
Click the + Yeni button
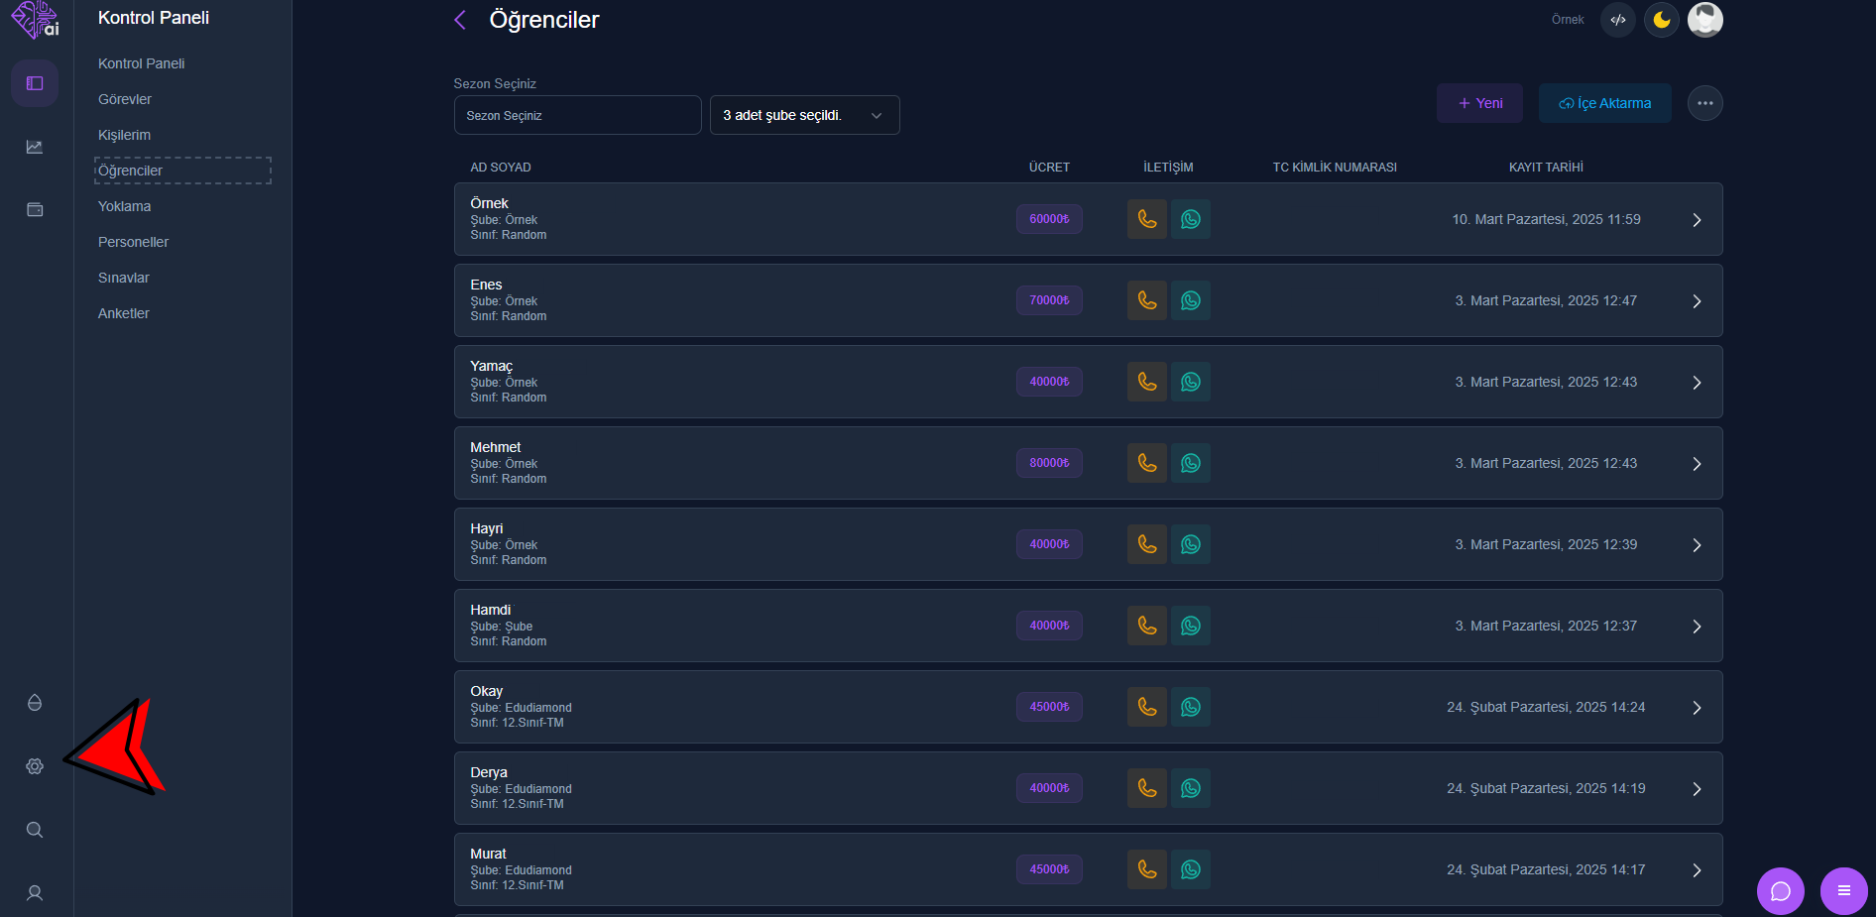(x=1479, y=103)
